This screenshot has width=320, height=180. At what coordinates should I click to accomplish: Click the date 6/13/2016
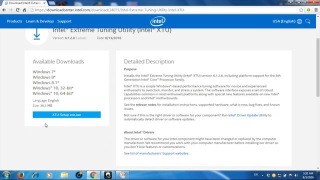coord(113,38)
